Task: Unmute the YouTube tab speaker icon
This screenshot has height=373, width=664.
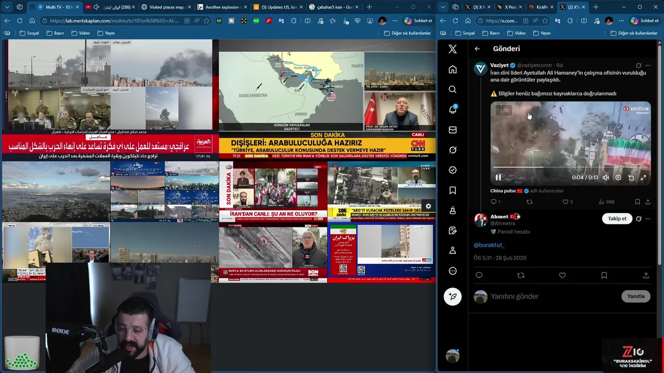Action: (96, 7)
